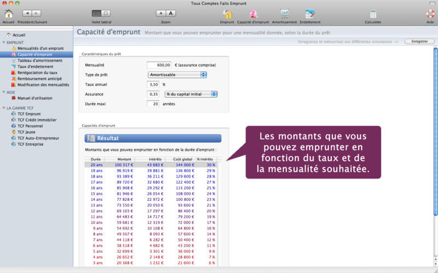Open the assurance '% du capital initial' dropdown
The height and width of the screenshot is (273, 438).
191,94
